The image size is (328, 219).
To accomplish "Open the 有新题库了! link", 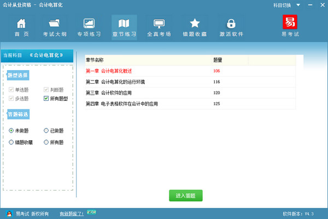I will [x=72, y=214].
